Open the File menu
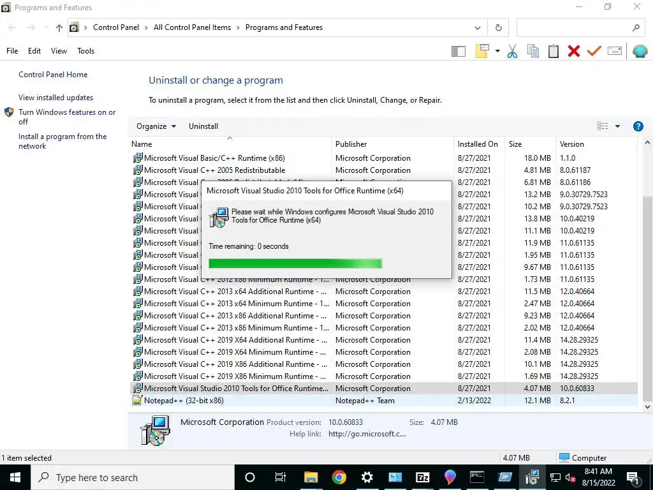The width and height of the screenshot is (653, 490). point(12,51)
